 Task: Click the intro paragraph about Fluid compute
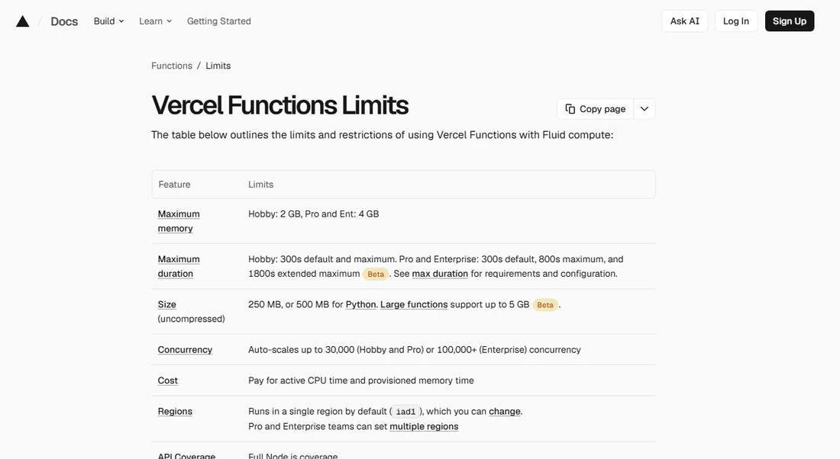[382, 135]
